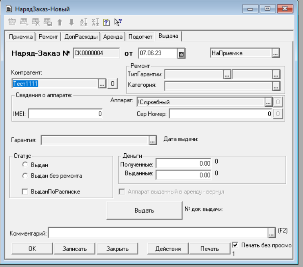Viewport: 303px width, 267px height.
Task: Open the Гарантия field selection button
Action: [x=153, y=141]
